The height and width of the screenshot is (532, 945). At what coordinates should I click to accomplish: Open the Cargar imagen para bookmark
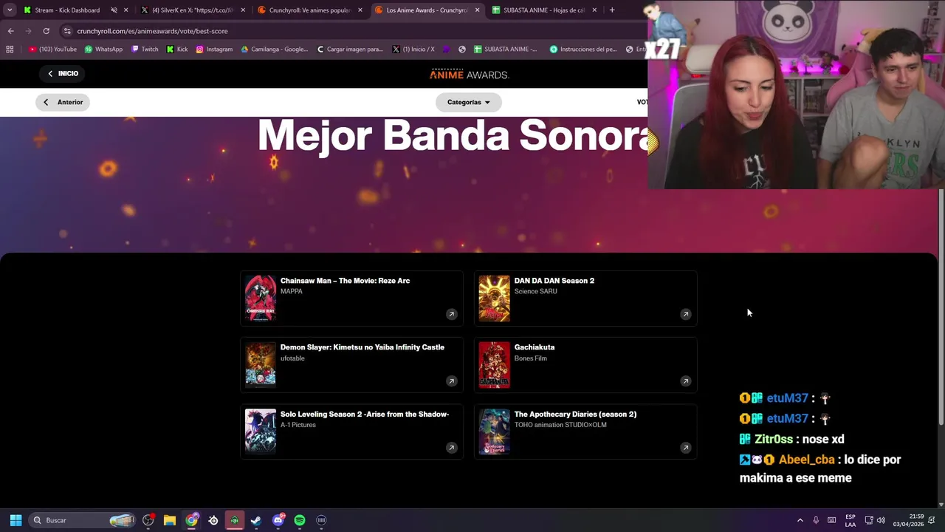pos(350,50)
